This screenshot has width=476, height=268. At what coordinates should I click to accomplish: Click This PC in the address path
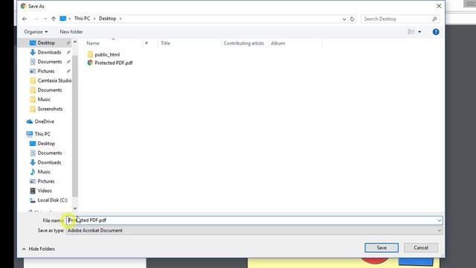coord(82,19)
